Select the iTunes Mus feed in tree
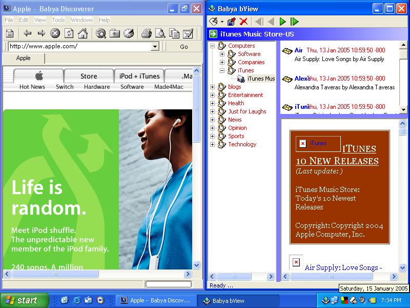Screen dimensions: 410x308 coord(261,79)
